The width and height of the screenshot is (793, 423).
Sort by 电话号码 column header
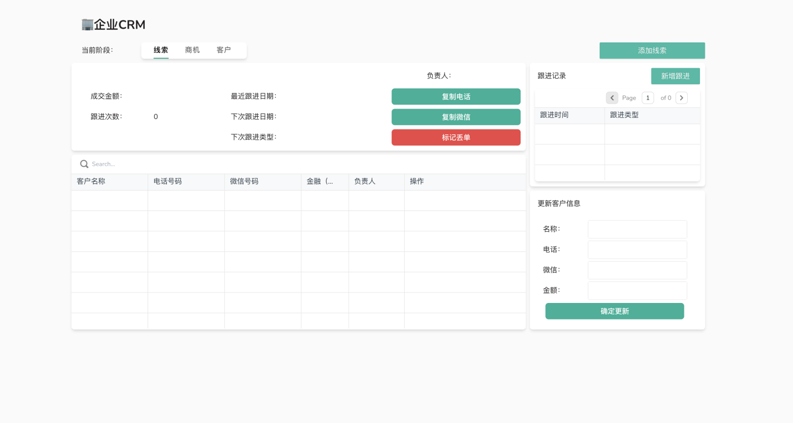(186, 182)
